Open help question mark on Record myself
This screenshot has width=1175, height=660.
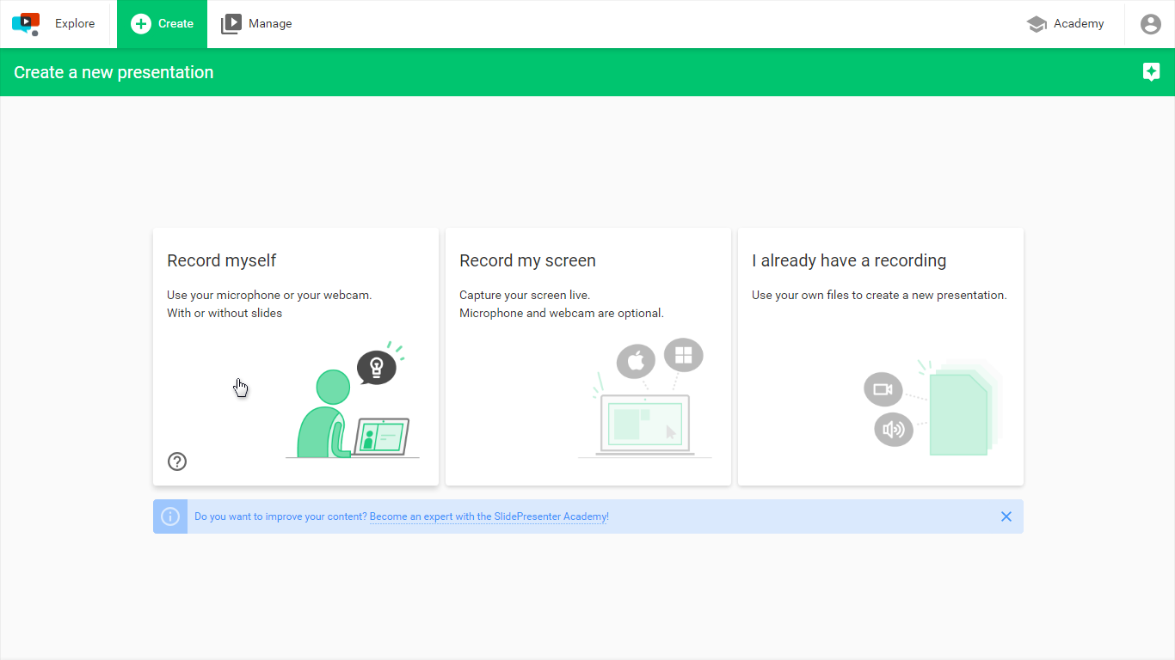tap(177, 461)
